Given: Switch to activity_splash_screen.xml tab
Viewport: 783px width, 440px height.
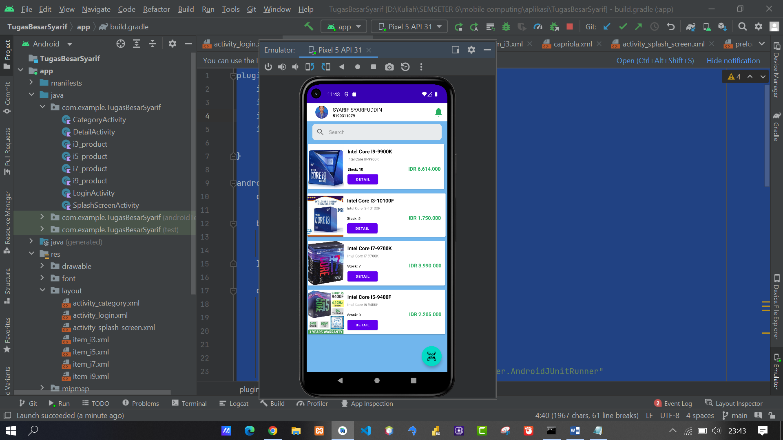Looking at the screenshot, I should pyautogui.click(x=663, y=44).
